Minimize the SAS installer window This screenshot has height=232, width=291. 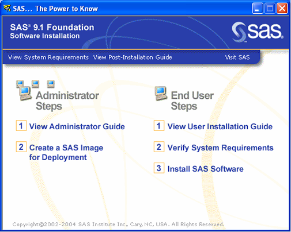[x=258, y=9]
